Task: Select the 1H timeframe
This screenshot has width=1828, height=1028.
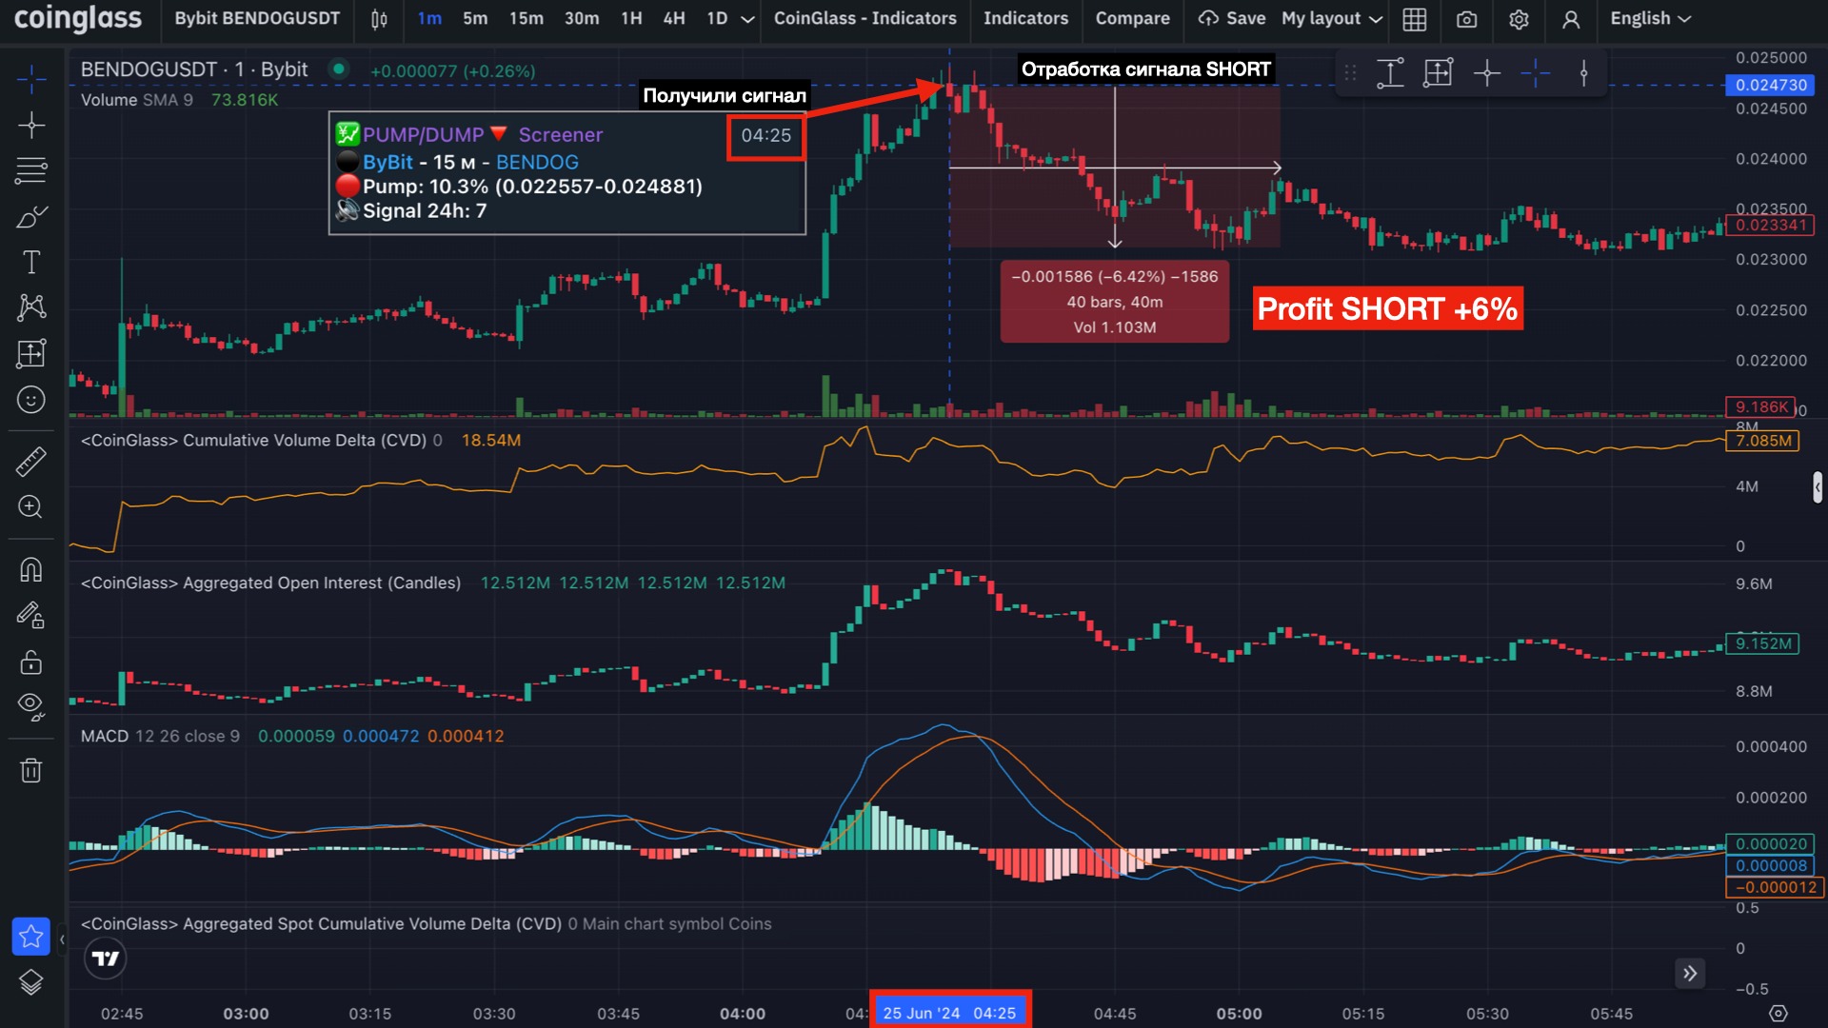Action: point(631,19)
